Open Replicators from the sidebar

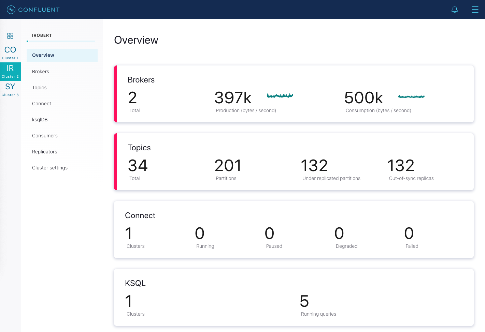[45, 152]
